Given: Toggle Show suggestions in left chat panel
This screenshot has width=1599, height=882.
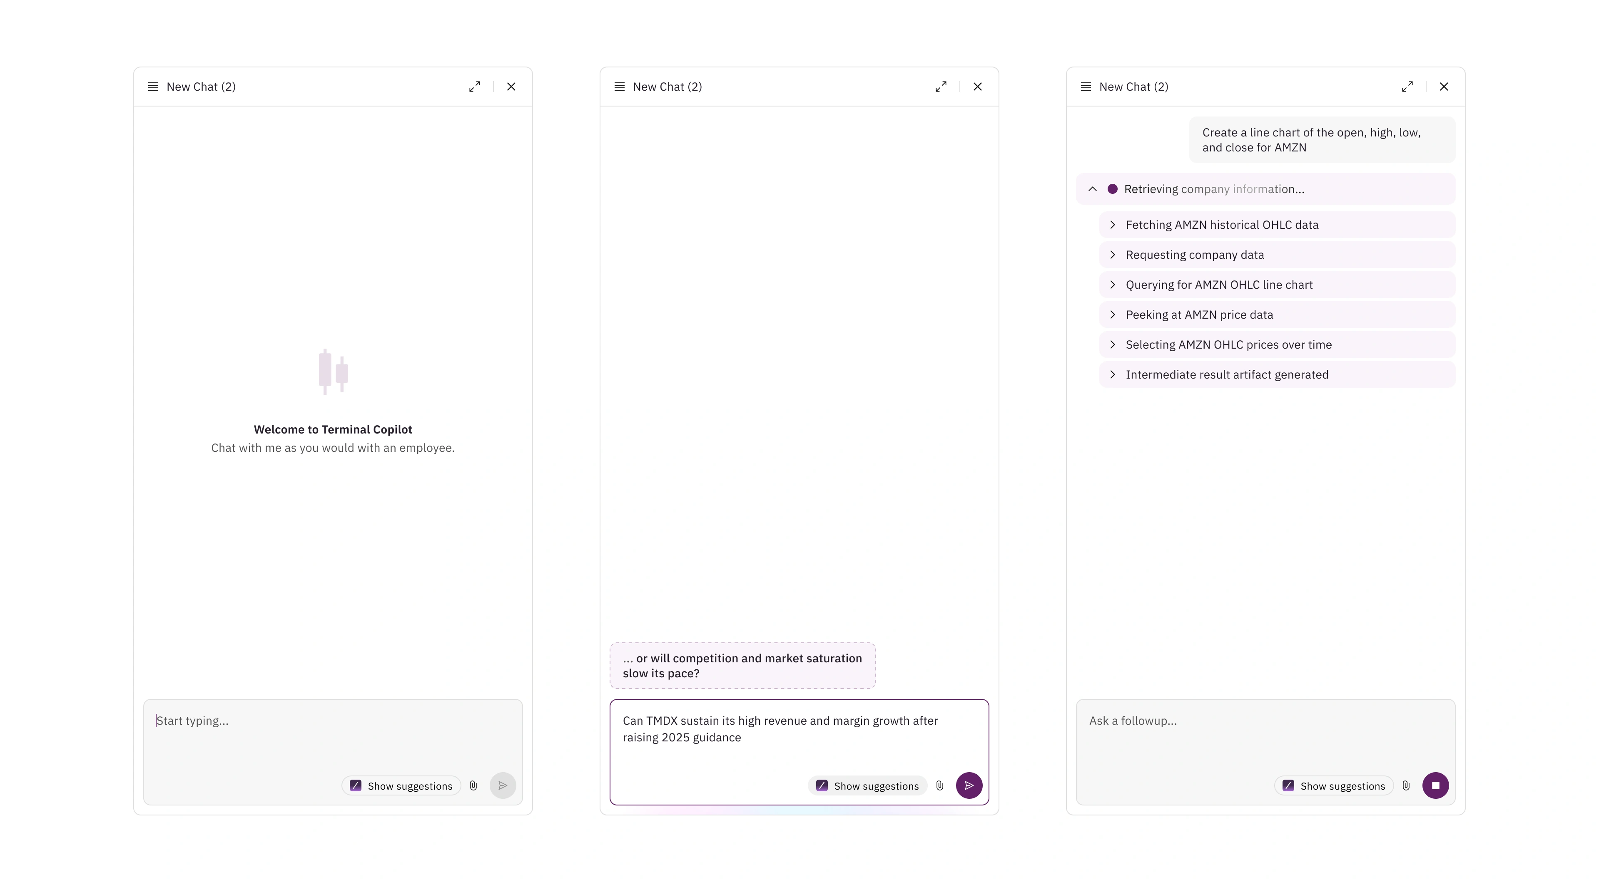Looking at the screenshot, I should click(x=401, y=786).
